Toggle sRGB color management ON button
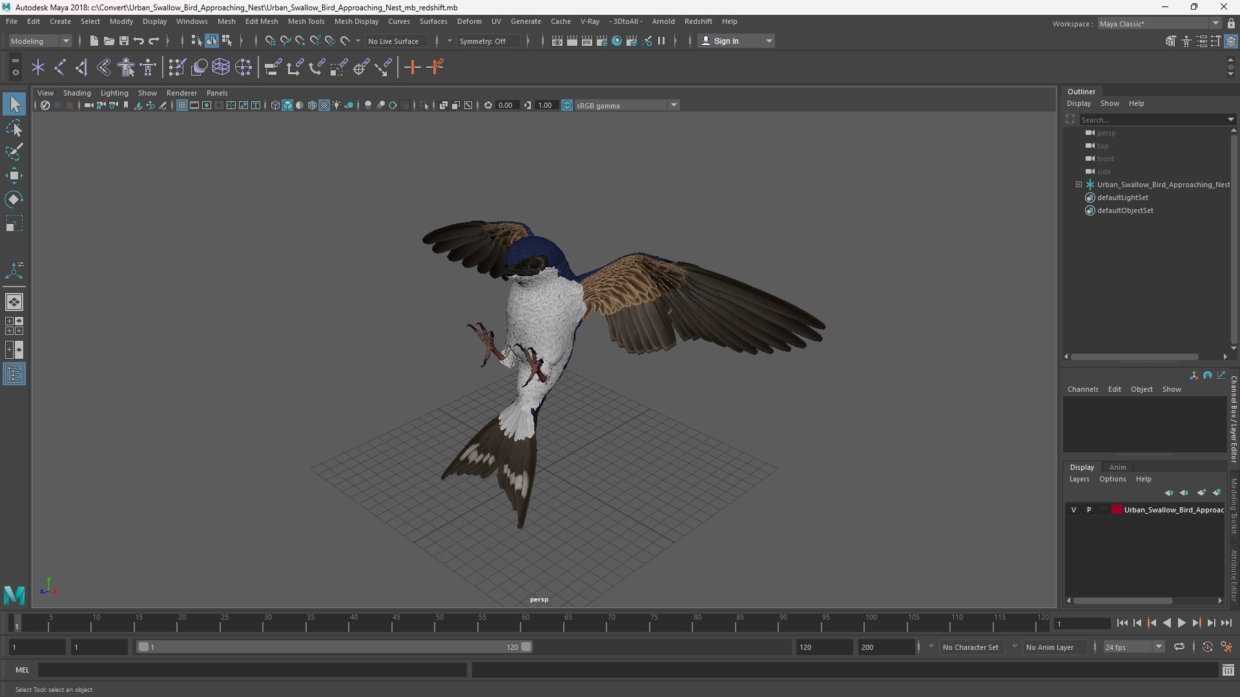The height and width of the screenshot is (697, 1240). 567,105
